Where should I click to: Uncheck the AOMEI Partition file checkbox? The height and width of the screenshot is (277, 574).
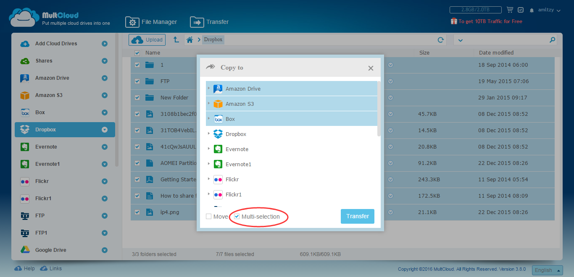coord(137,163)
